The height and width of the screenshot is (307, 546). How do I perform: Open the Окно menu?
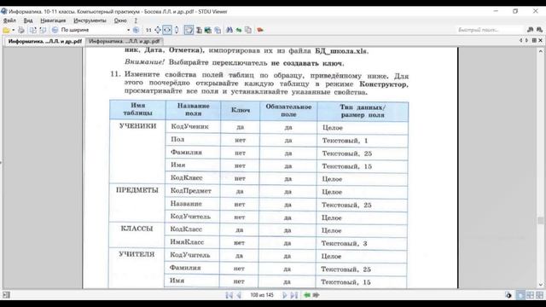(120, 20)
